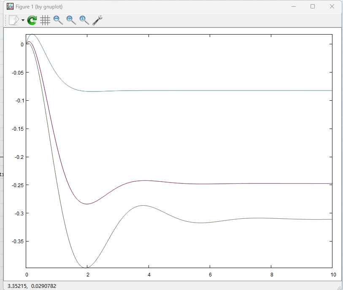This screenshot has height=290, width=343.
Task: Minimize the Figure 1 window
Action: pyautogui.click(x=293, y=6)
